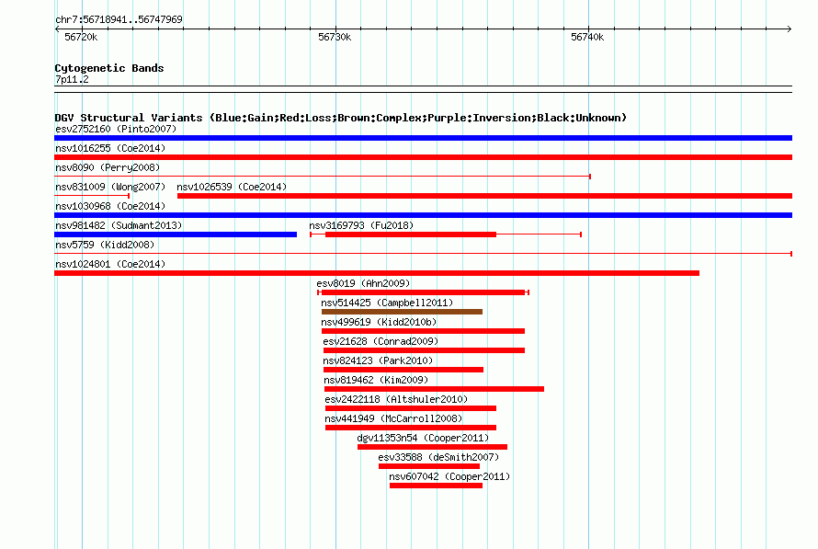The height and width of the screenshot is (549, 818).
Task: Open the esv8019 (Ahn2009) label
Action: 363,283
